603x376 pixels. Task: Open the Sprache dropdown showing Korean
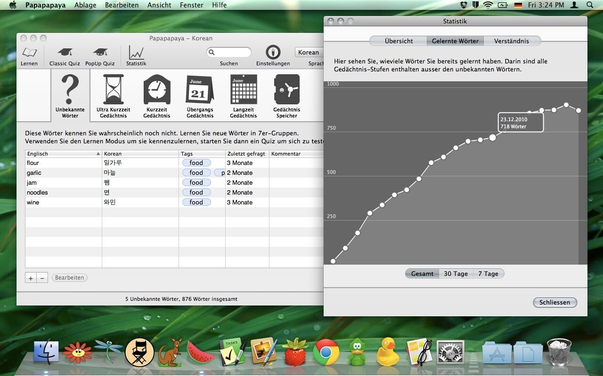tap(310, 52)
